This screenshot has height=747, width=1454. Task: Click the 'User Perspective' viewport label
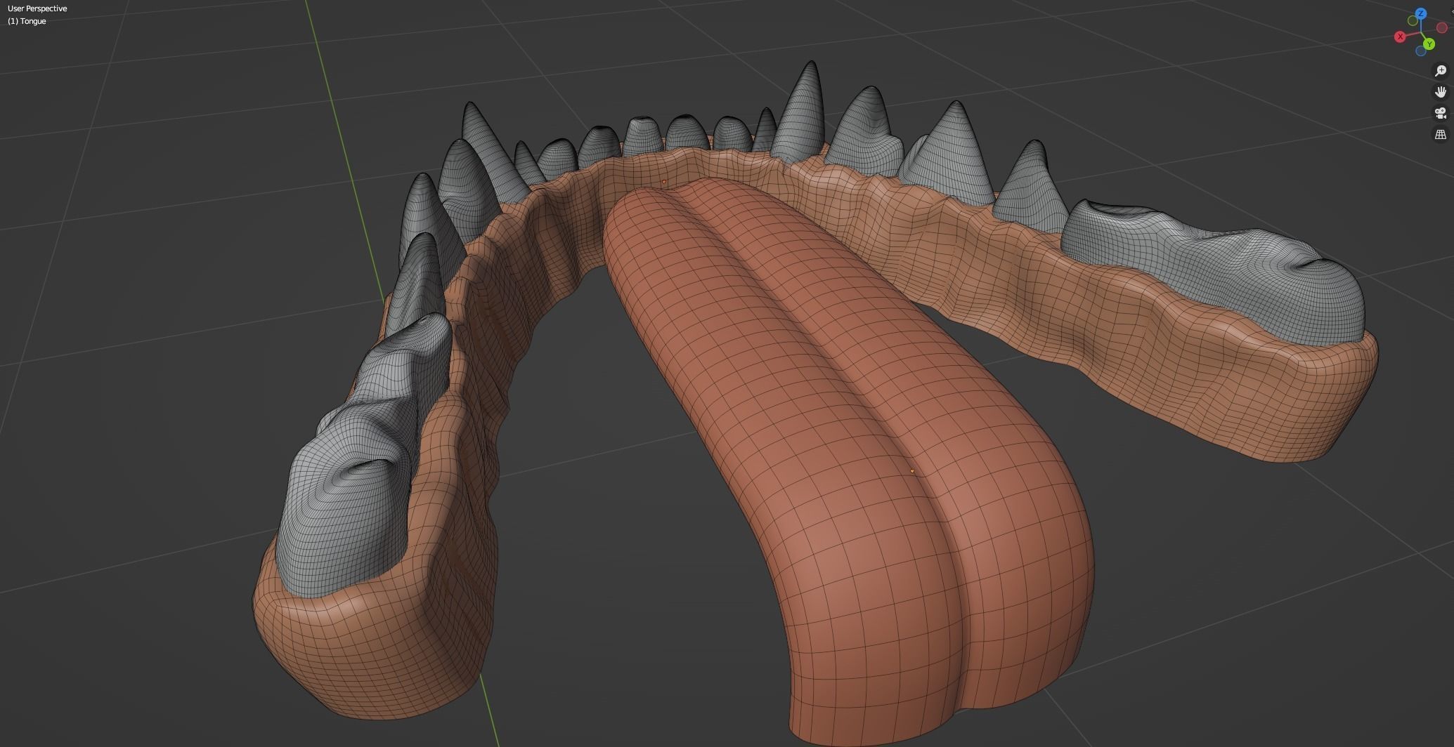point(37,8)
